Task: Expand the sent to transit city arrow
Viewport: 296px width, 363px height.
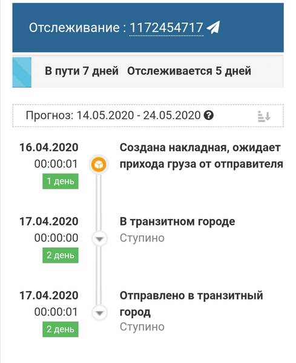Action: (x=99, y=313)
